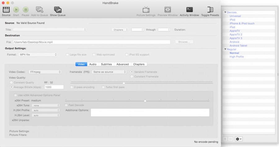Open the ending chapter dropdown after 'through'
This screenshot has width=279, height=147.
click(164, 30)
